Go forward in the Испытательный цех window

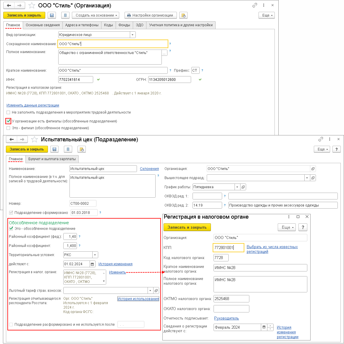[22, 140]
